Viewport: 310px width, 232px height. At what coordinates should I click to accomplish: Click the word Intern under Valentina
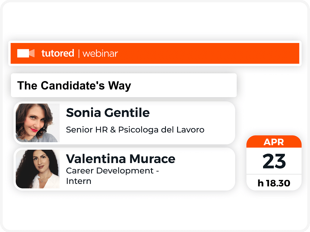tap(79, 181)
